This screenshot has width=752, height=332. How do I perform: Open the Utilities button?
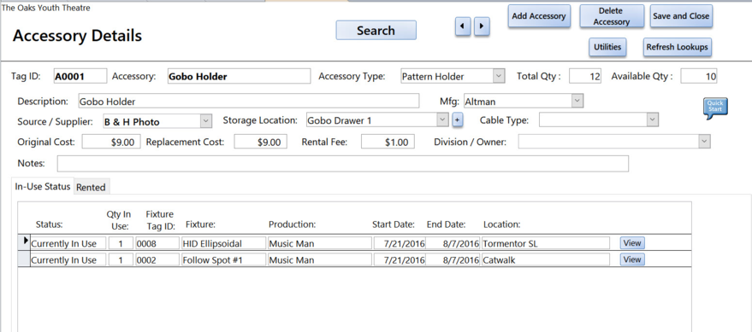click(x=607, y=47)
